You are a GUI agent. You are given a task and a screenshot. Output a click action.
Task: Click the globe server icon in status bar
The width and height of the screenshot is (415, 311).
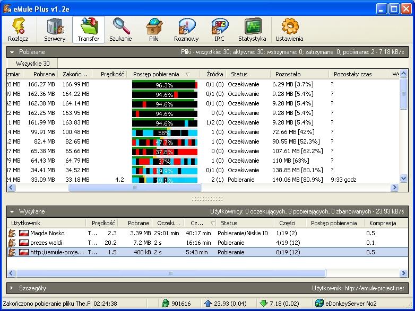319,304
